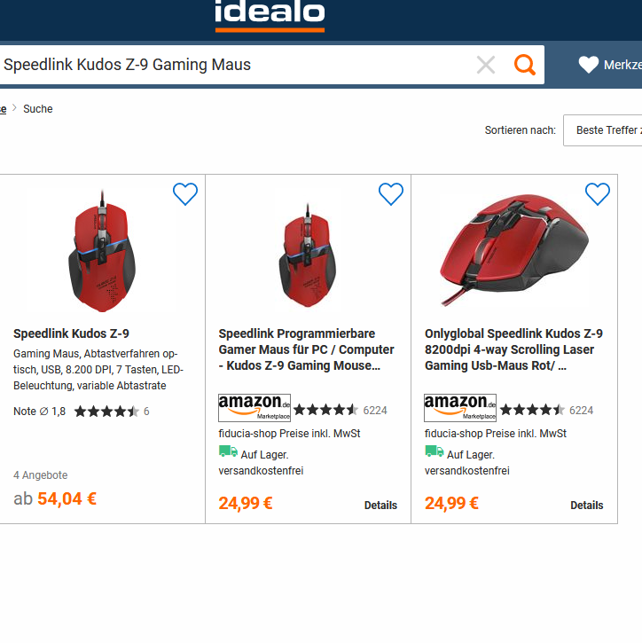This screenshot has width=642, height=643.
Task: Favorite the first Speedlink Kudos Z-9 product
Action: pos(184,194)
